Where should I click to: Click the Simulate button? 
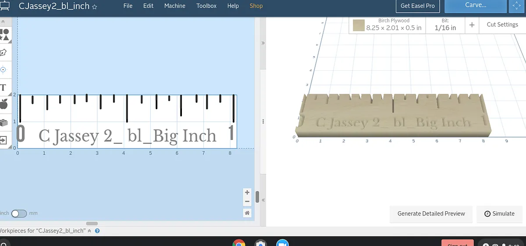pyautogui.click(x=499, y=214)
